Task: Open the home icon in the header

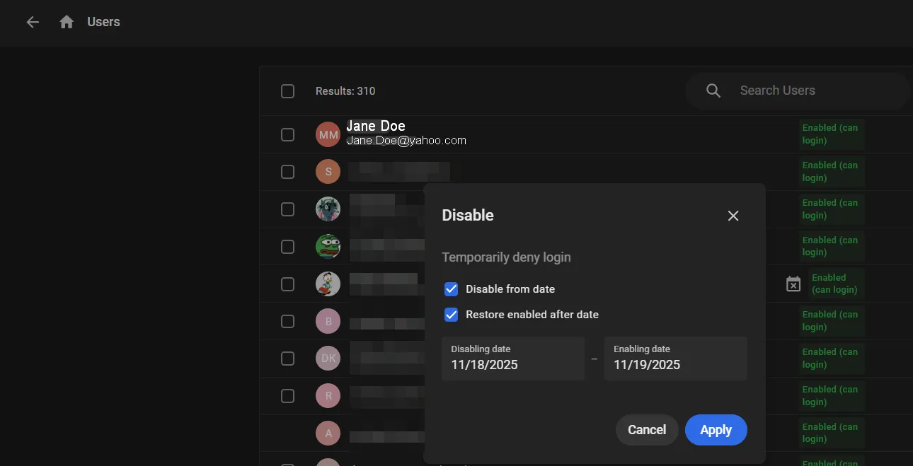Action: point(67,22)
